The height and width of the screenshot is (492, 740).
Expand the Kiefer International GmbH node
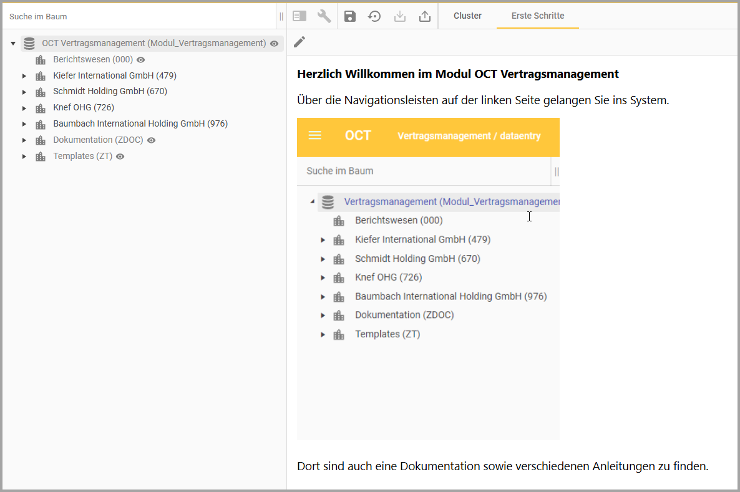tap(24, 76)
